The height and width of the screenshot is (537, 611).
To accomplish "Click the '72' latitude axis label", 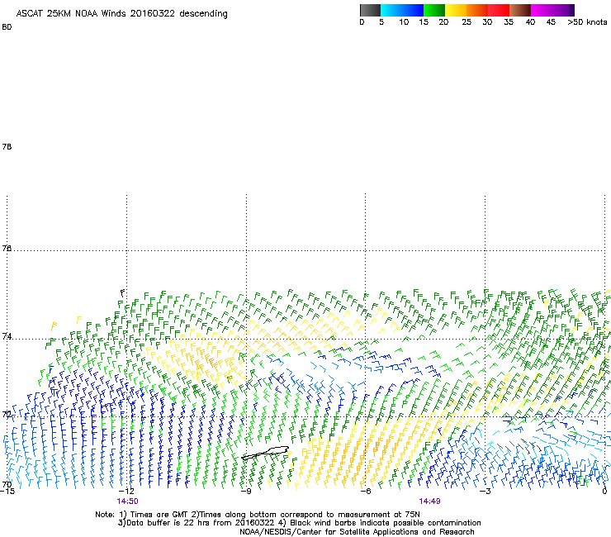I will click(7, 414).
